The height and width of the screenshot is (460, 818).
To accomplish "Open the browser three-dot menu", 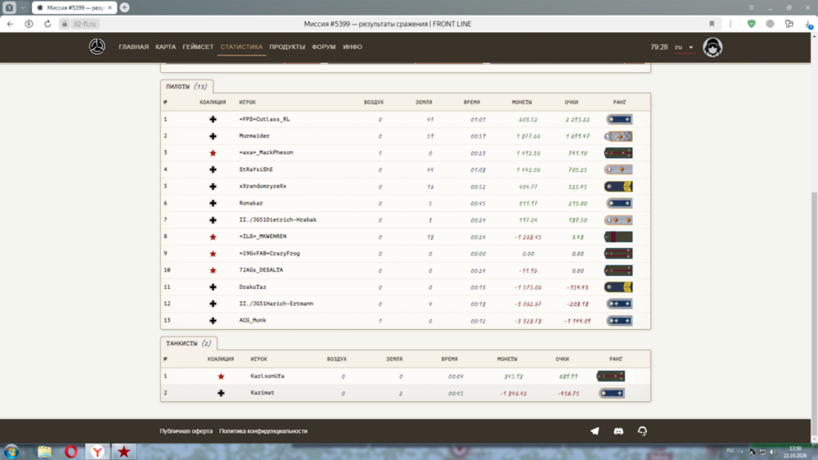I will tap(730, 24).
